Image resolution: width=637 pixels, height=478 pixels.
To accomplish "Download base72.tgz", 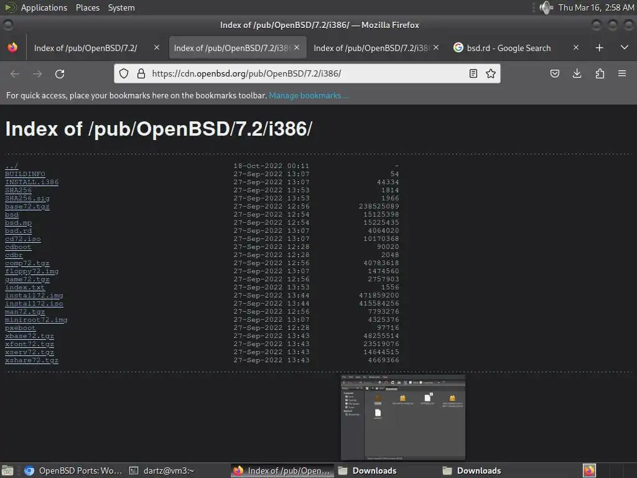I will [x=27, y=207].
